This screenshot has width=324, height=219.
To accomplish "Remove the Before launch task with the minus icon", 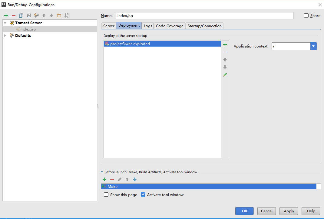I will pos(112,179).
